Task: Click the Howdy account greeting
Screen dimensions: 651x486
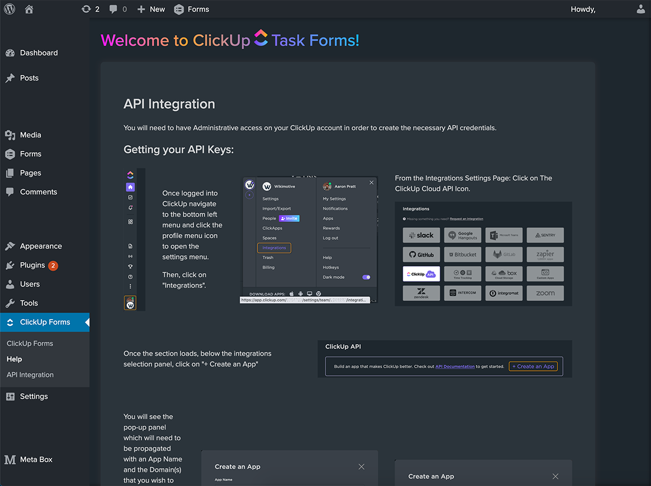Action: point(583,9)
